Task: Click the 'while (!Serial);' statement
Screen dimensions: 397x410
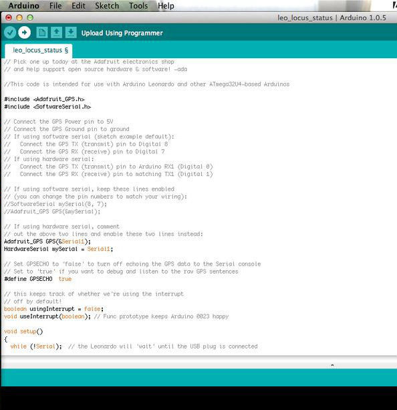Action: pyautogui.click(x=36, y=346)
